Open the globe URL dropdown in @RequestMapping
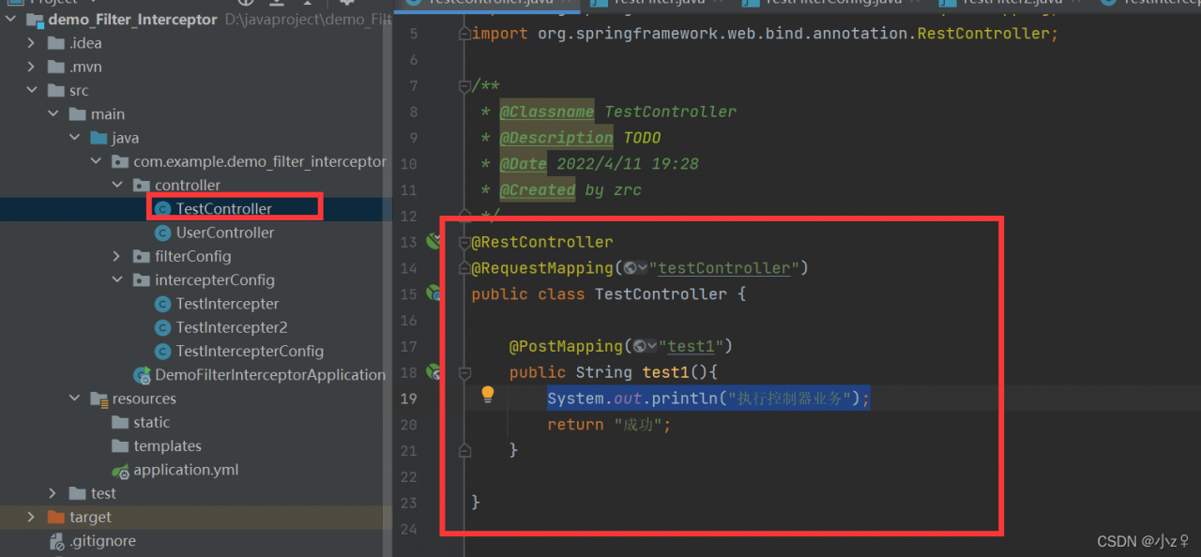 [x=635, y=268]
